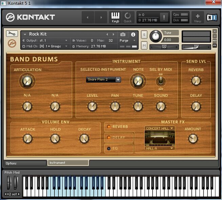Solo the instrument with S button
Screen dimensions: 222x200
(x=144, y=35)
